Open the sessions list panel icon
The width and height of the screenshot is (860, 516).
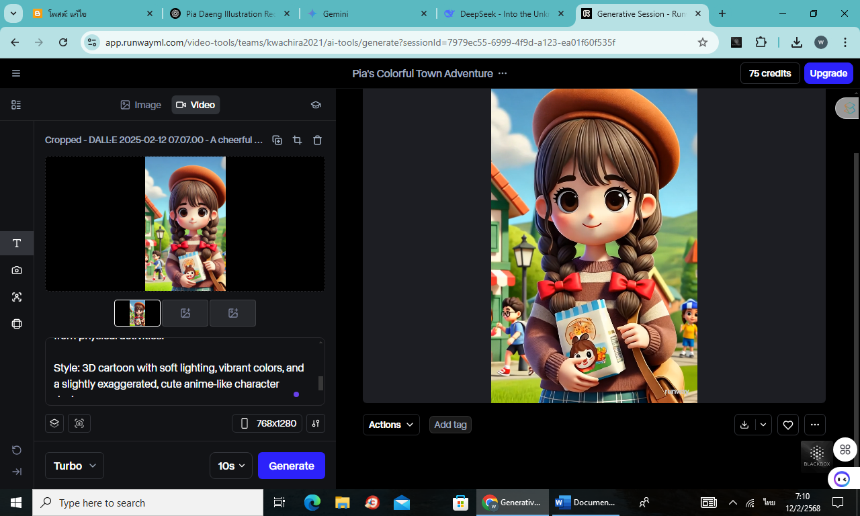click(x=16, y=105)
